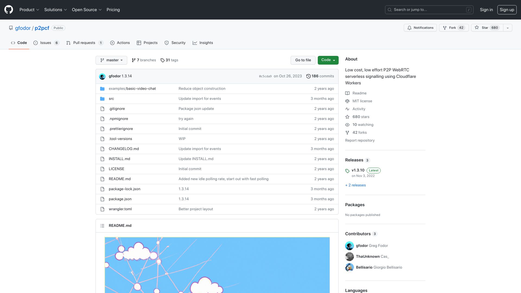Click the ThaUnknown contributor avatar
The image size is (521, 293).
350,257
